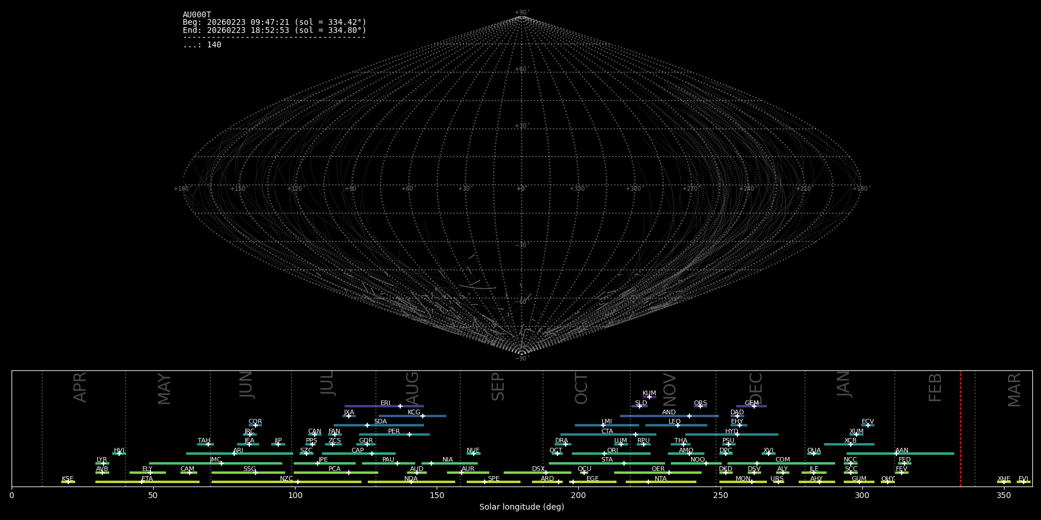Select the EVI shower marker

click(1023, 482)
